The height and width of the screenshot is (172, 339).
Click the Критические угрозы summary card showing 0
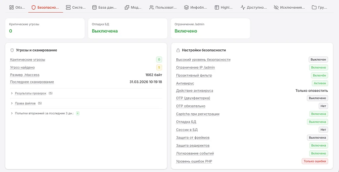45,29
